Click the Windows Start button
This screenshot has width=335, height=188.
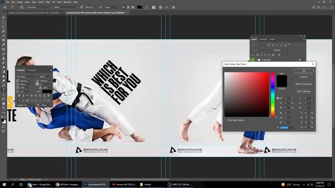coord(4,184)
